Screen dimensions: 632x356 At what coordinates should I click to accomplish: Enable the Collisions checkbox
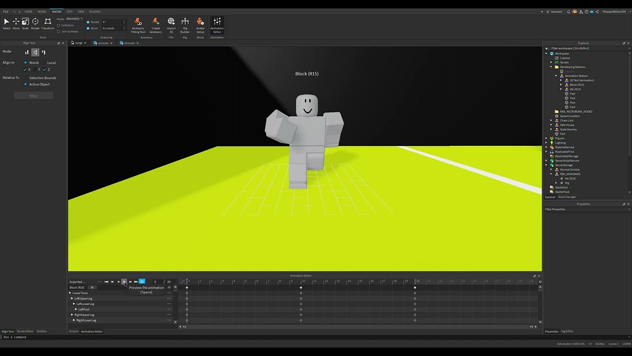click(59, 25)
